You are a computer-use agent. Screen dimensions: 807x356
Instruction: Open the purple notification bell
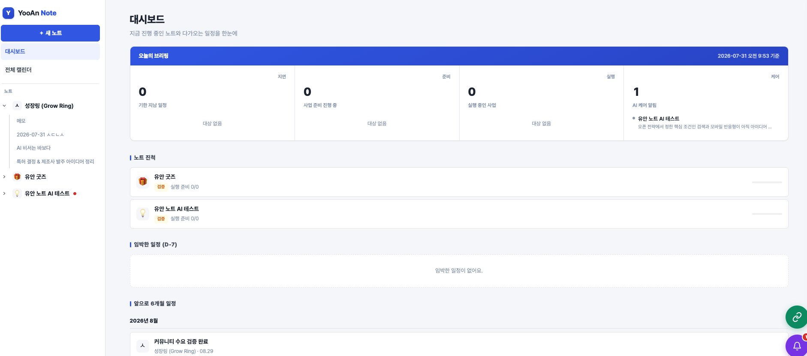[x=796, y=346]
